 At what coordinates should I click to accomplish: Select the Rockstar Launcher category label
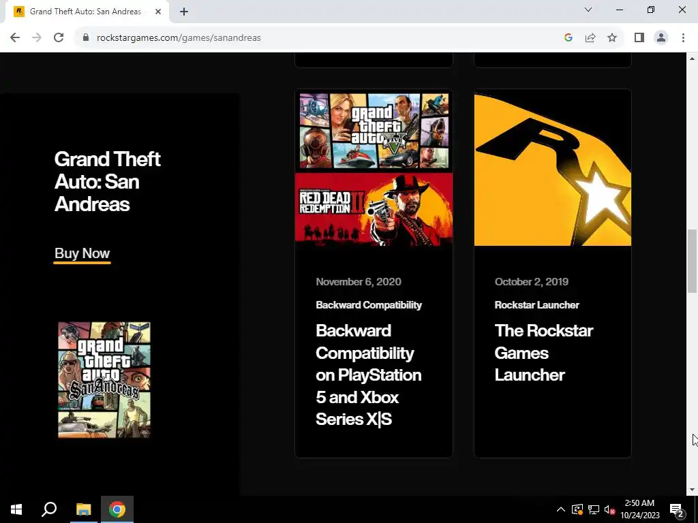(x=537, y=305)
